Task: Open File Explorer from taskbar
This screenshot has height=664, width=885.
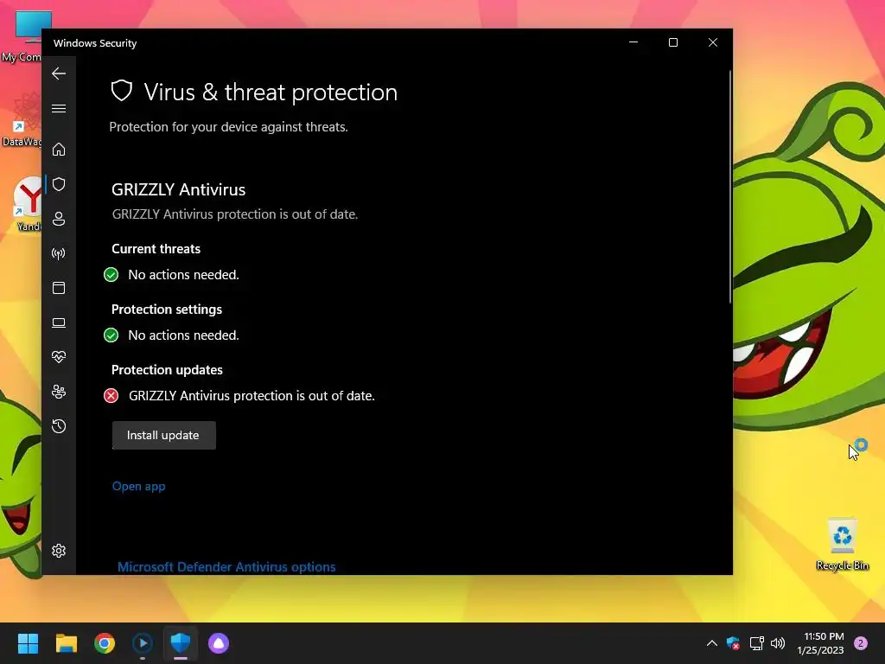Action: tap(66, 643)
